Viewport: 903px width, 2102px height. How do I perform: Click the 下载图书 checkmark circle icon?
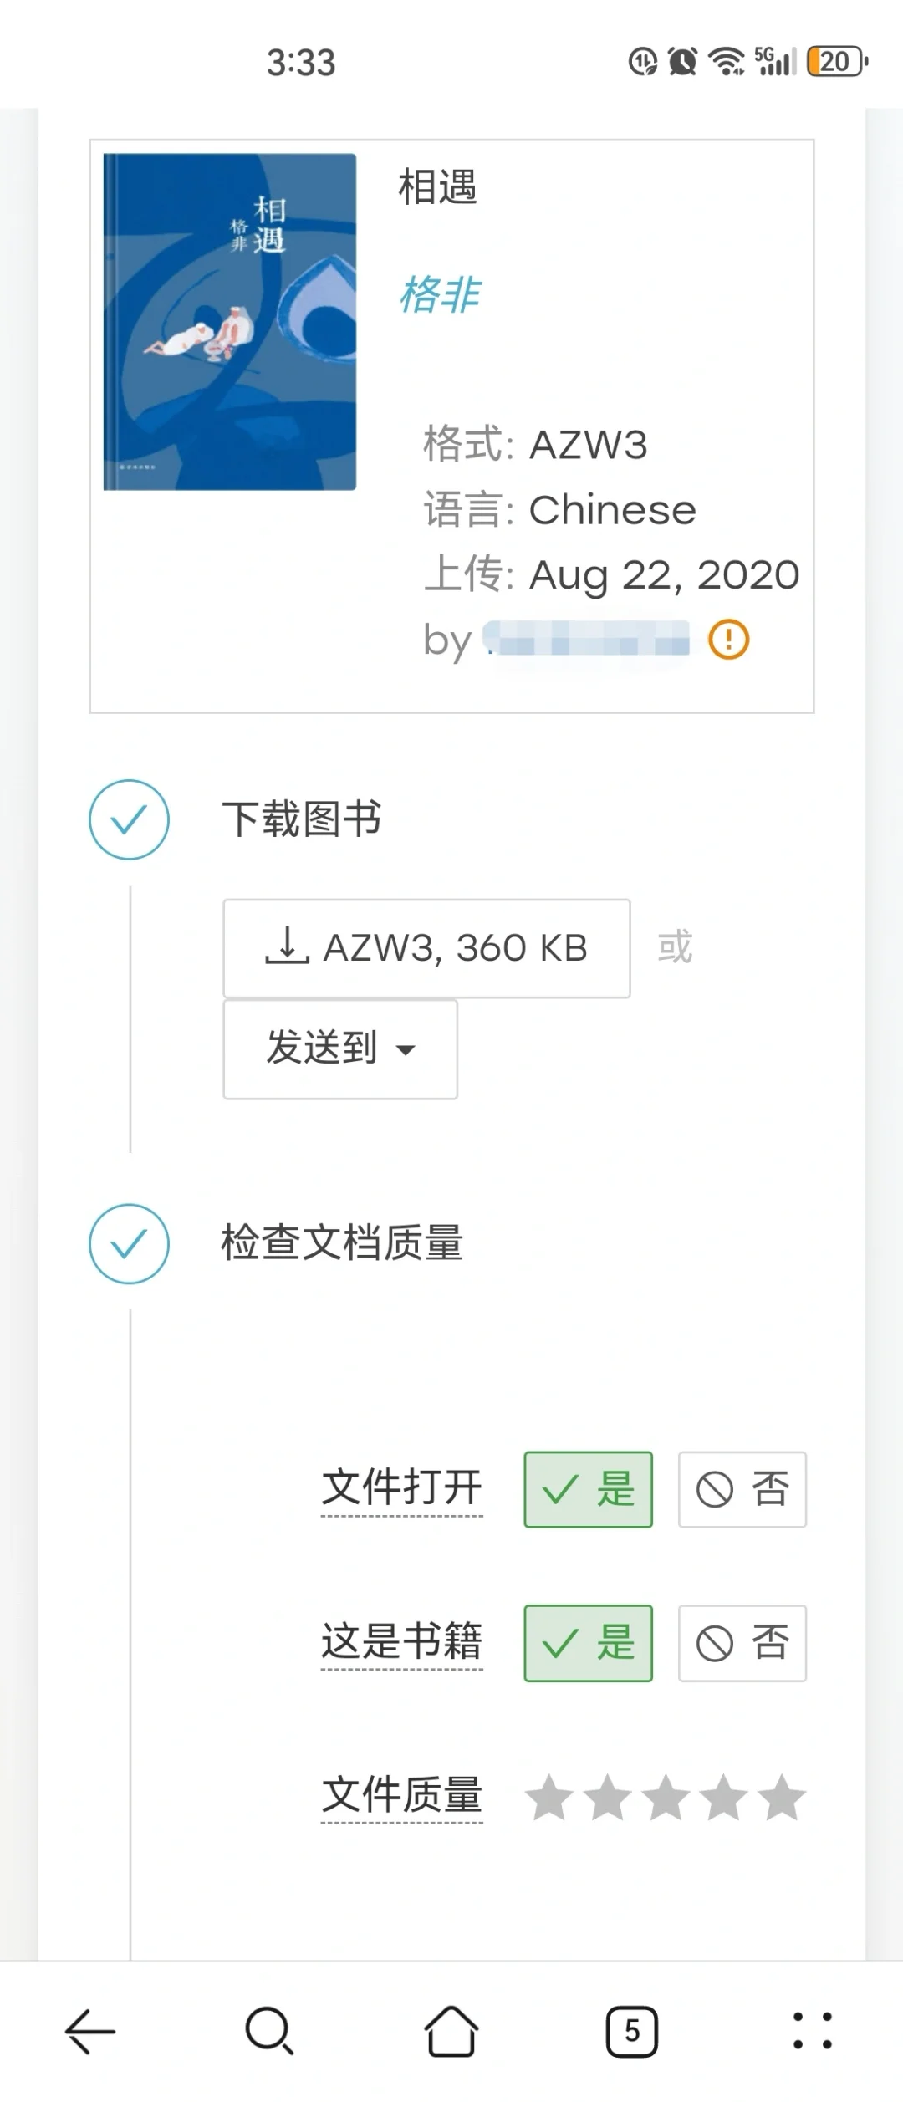pyautogui.click(x=130, y=819)
